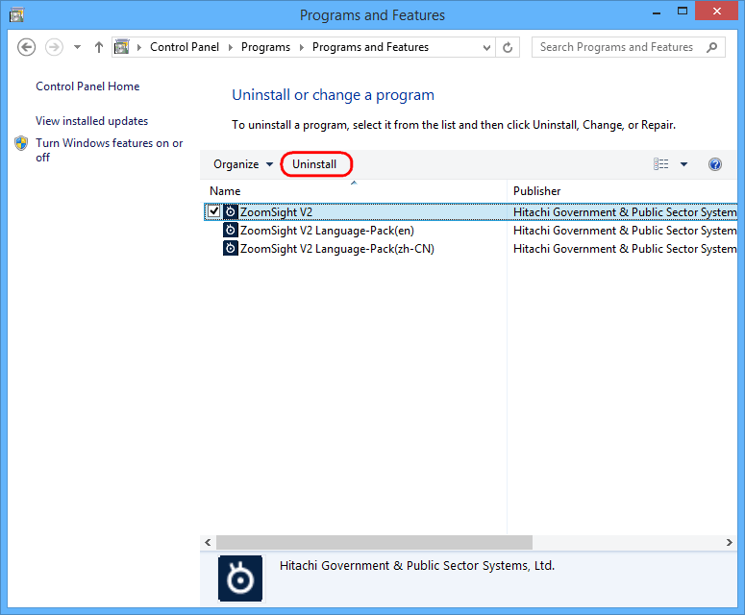Click the Forward navigation arrow
This screenshot has width=745, height=615.
[x=54, y=47]
